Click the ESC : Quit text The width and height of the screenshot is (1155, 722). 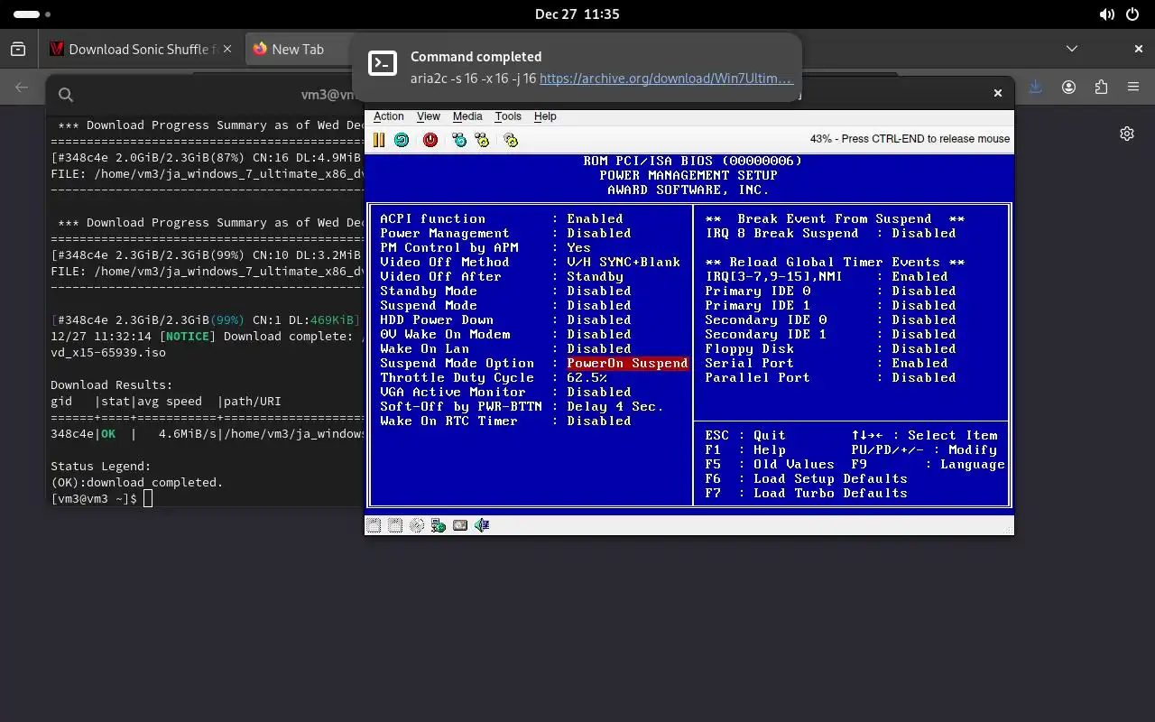(x=745, y=436)
